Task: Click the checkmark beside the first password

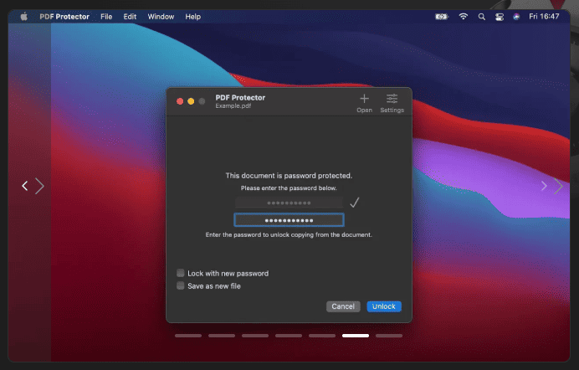Action: (x=355, y=203)
